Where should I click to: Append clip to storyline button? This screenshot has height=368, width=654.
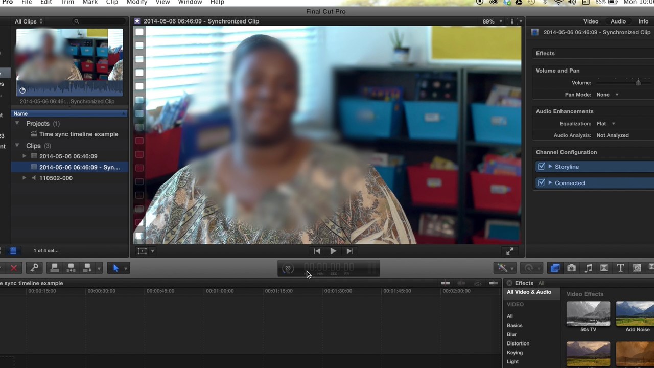87,268
